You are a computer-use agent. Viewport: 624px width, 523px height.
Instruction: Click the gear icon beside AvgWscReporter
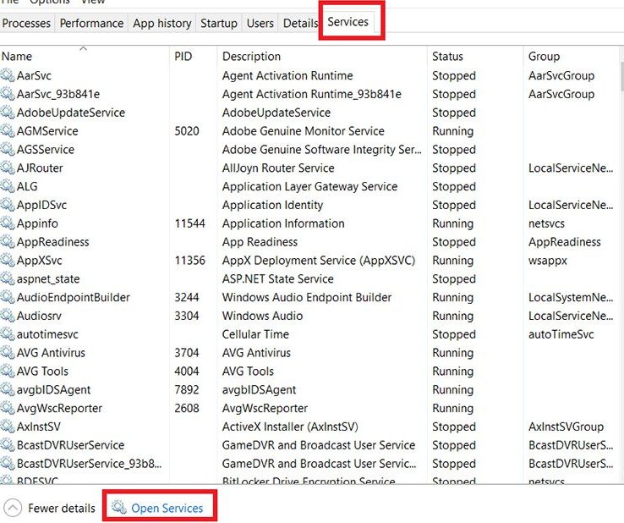8,408
